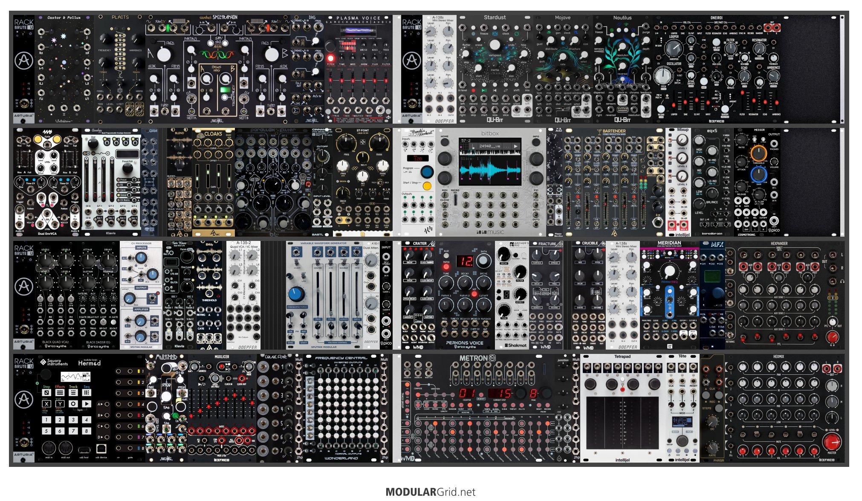Hit the X zoom button on Hermod
This screenshot has height=501, width=862.
coord(46,404)
